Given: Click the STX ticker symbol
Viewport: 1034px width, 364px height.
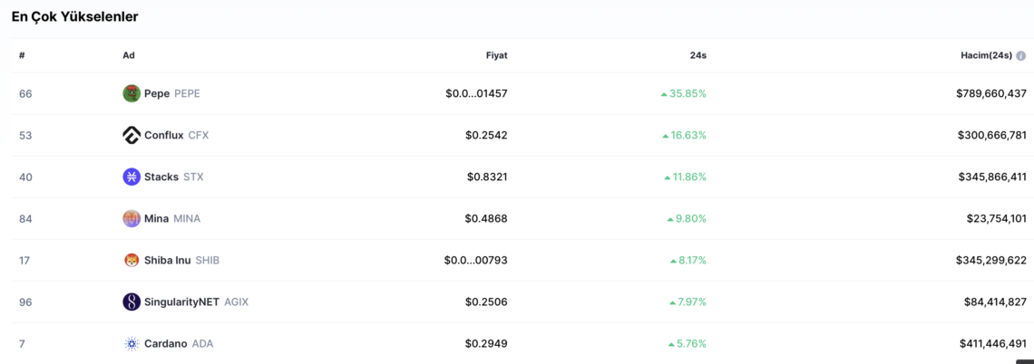Looking at the screenshot, I should tap(193, 177).
